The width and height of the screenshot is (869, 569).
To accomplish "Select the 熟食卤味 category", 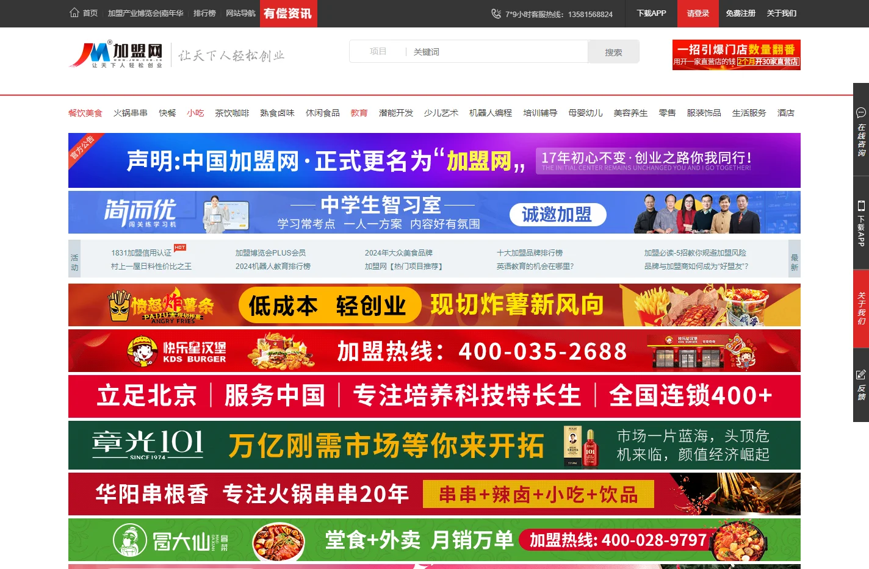I will click(277, 113).
